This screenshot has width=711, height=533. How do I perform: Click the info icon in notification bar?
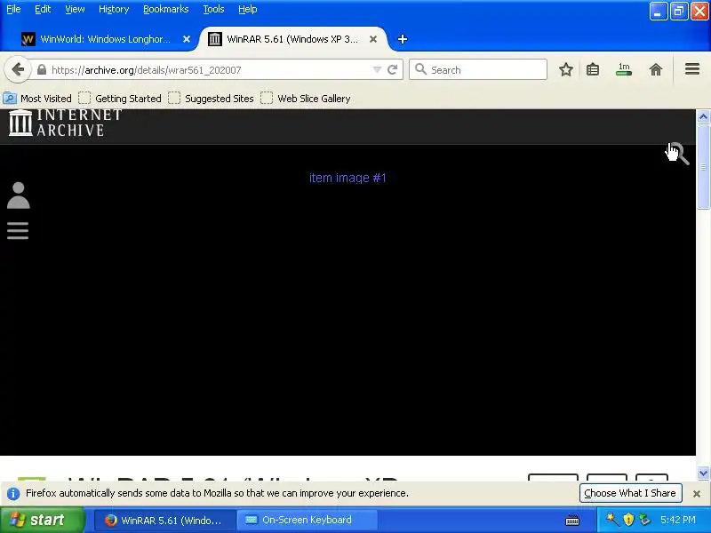pos(13,494)
